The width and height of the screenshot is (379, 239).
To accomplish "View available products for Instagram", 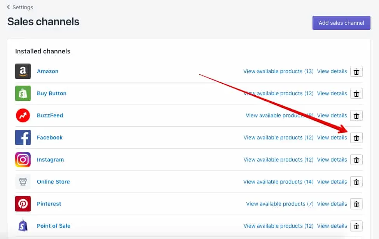I will (x=278, y=160).
